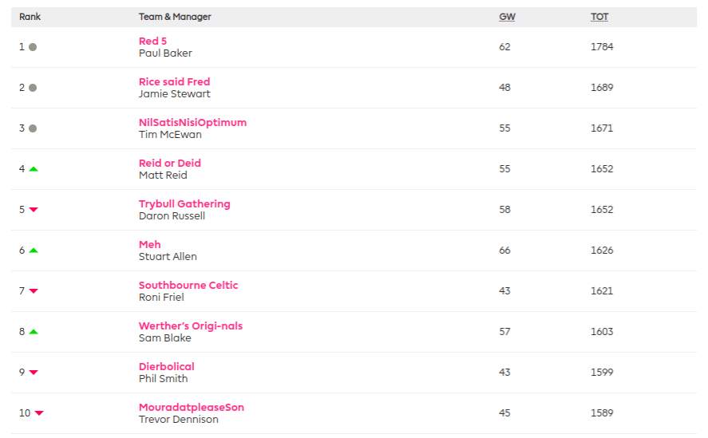Click the green up arrow at rank 4
The image size is (708, 438).
tap(34, 169)
